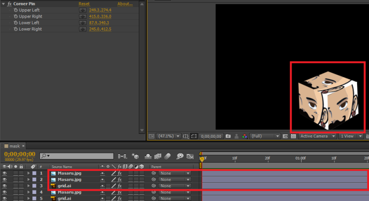Open the resolution (Full) dropdown

point(265,136)
